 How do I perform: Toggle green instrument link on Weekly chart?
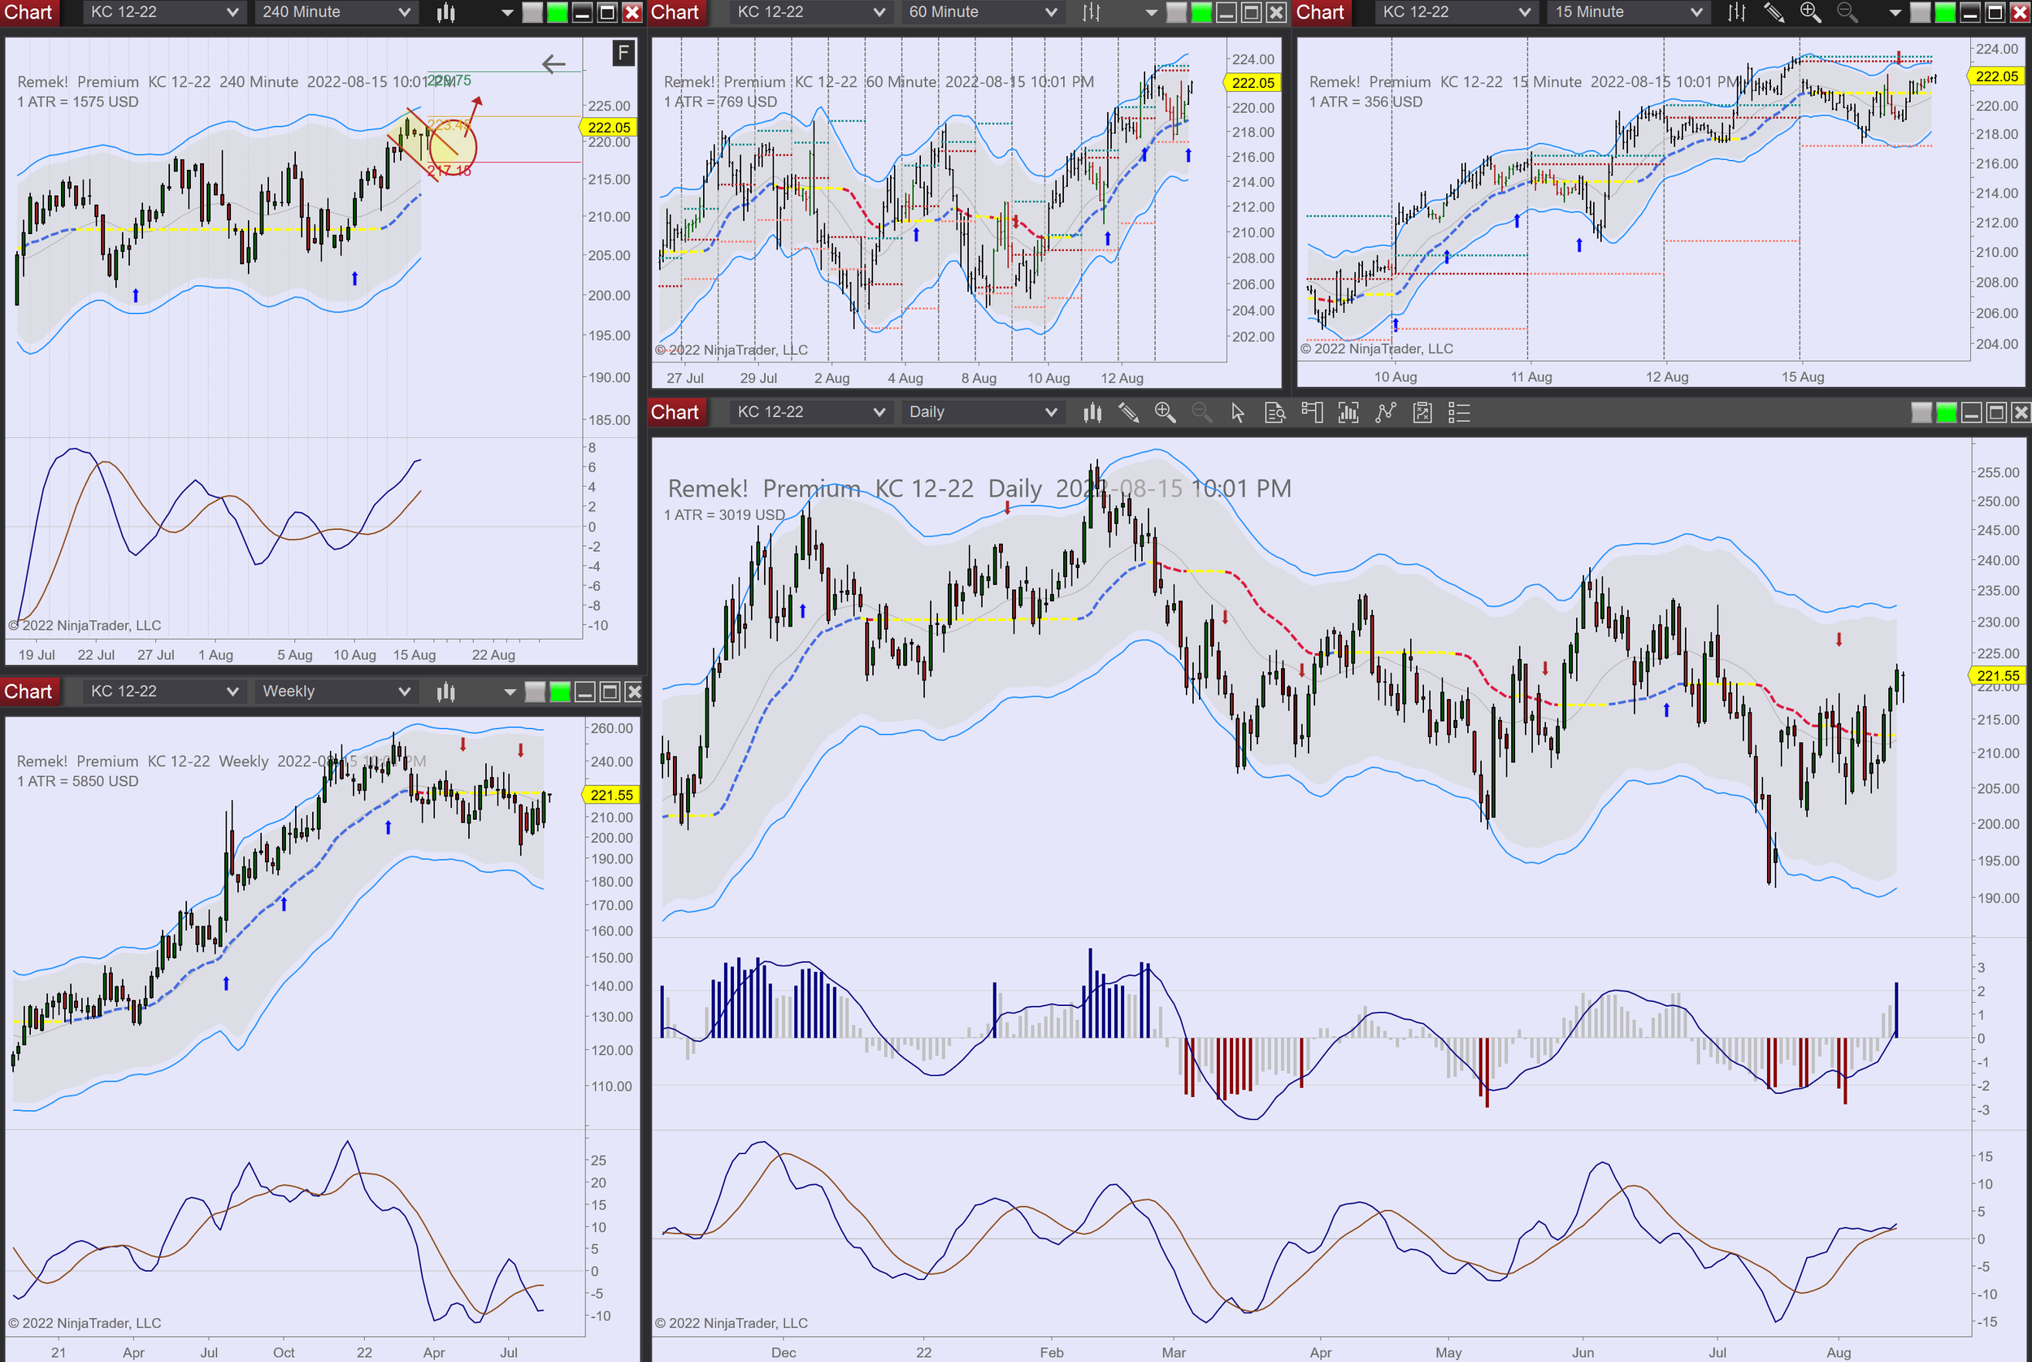[560, 692]
